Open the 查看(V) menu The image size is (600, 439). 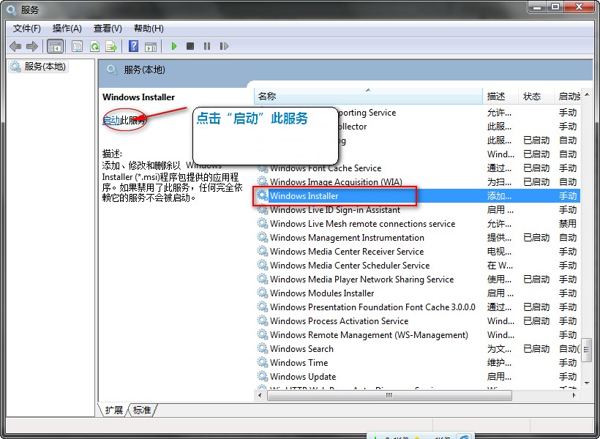[108, 28]
